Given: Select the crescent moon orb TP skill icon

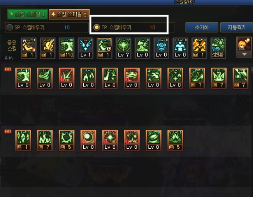Looking at the screenshot, I should [88, 140].
